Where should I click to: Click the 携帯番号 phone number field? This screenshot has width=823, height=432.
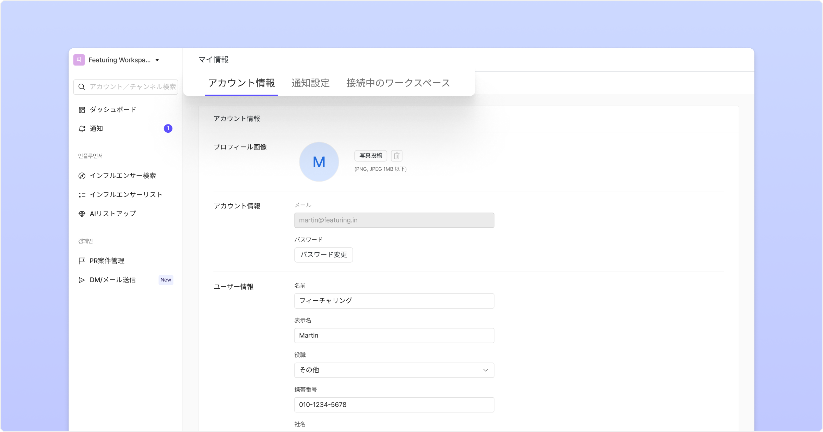(394, 405)
